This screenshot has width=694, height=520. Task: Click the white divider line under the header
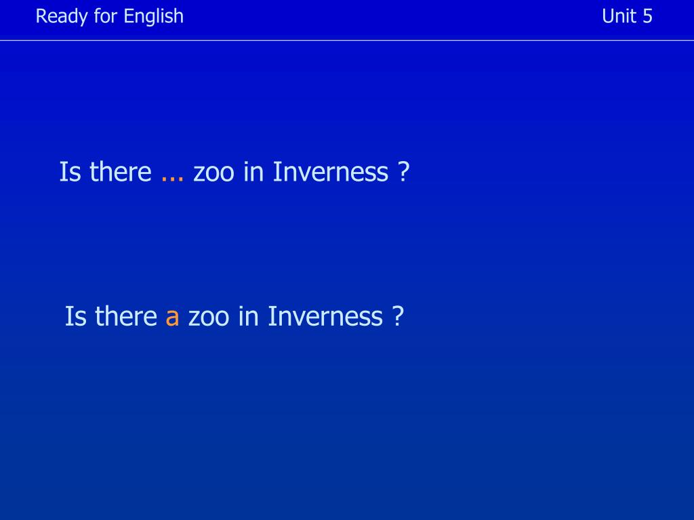(x=347, y=40)
